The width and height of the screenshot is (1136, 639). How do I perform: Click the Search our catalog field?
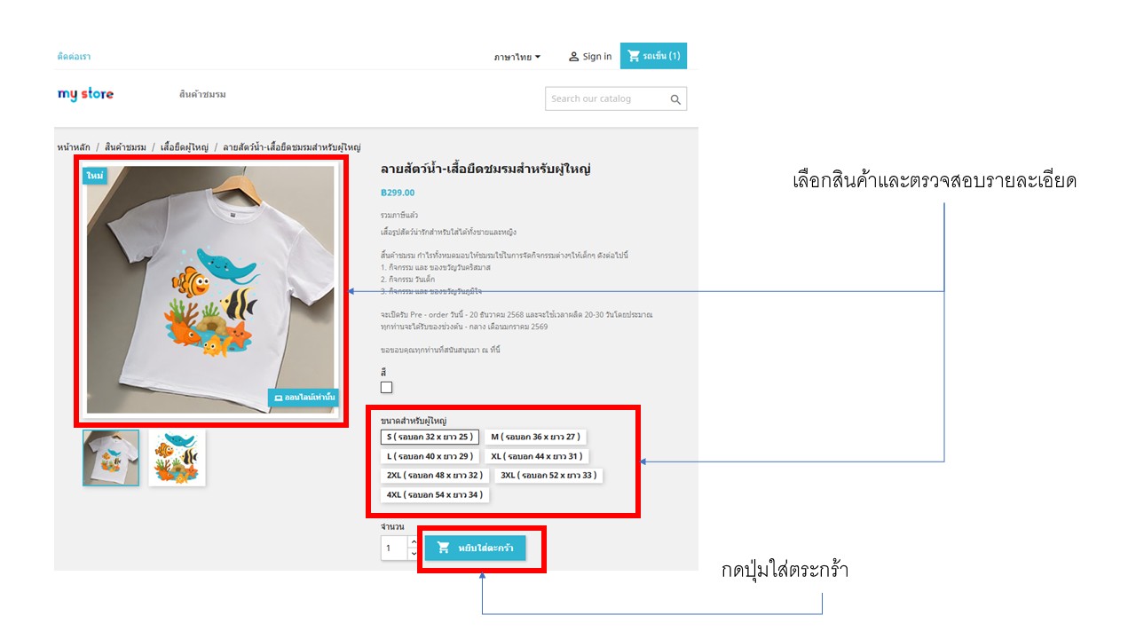click(x=605, y=99)
